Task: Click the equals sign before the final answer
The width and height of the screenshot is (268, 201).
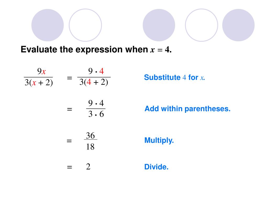Action: [x=69, y=167]
